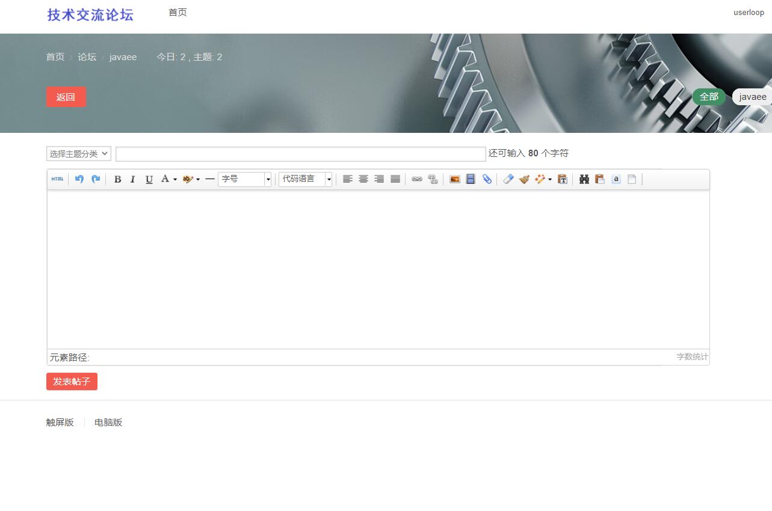This screenshot has width=772, height=511.
Task: Activate the format painter brush
Action: pyautogui.click(x=524, y=179)
